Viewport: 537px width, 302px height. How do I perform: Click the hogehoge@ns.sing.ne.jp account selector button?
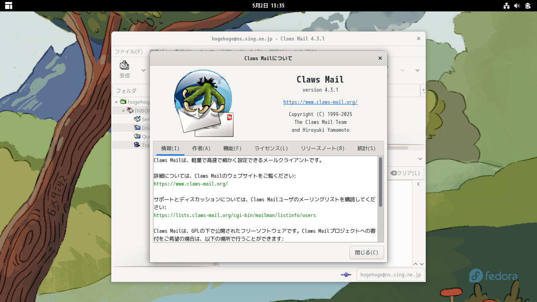coord(391,274)
